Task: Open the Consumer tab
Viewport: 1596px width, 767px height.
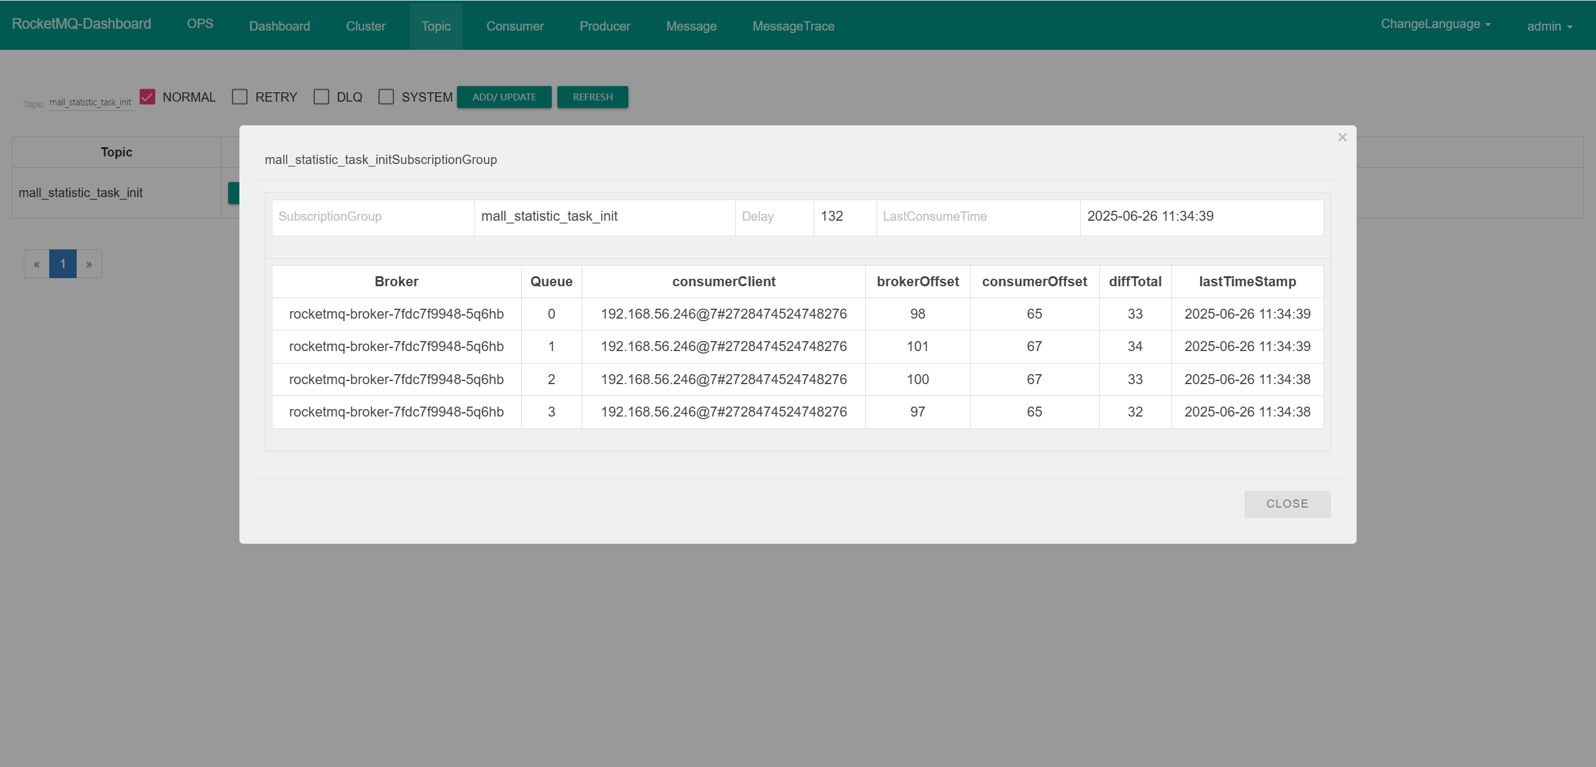Action: pyautogui.click(x=515, y=26)
